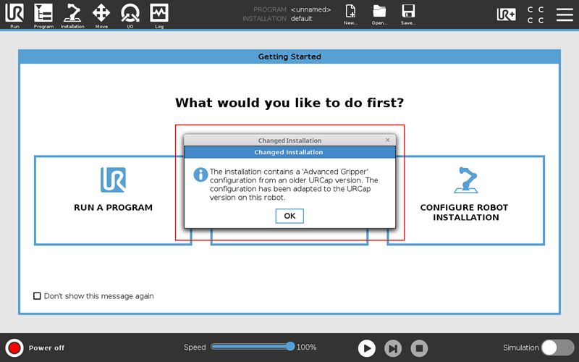Toggle the Simulation switch
Viewport: 579px width, 362px height.
pyautogui.click(x=557, y=348)
